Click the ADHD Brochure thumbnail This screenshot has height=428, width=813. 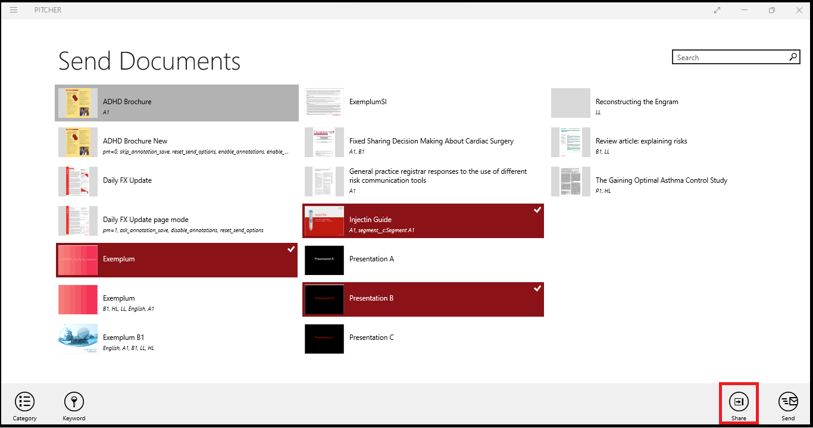click(78, 103)
